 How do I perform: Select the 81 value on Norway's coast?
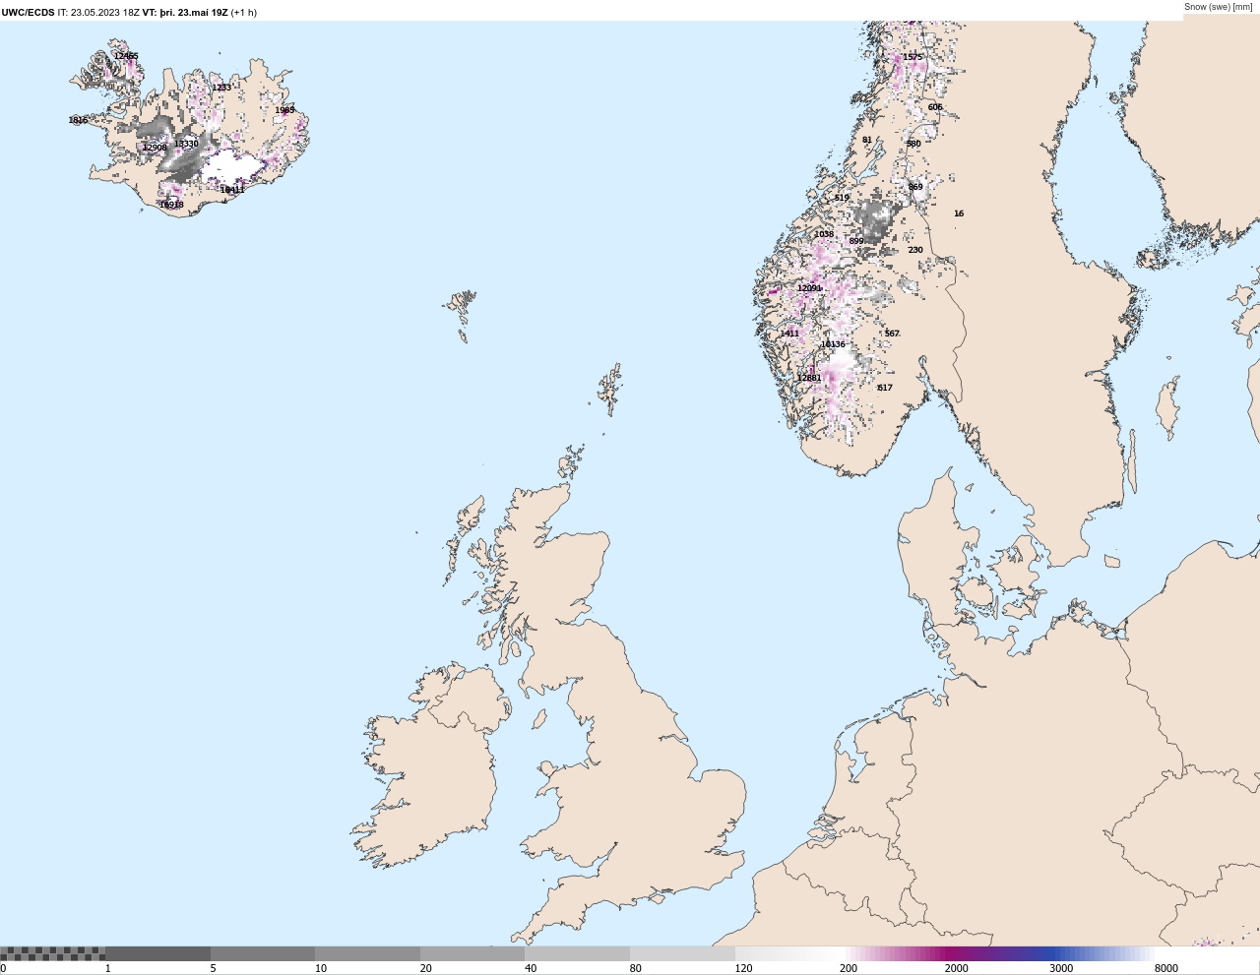tap(867, 140)
